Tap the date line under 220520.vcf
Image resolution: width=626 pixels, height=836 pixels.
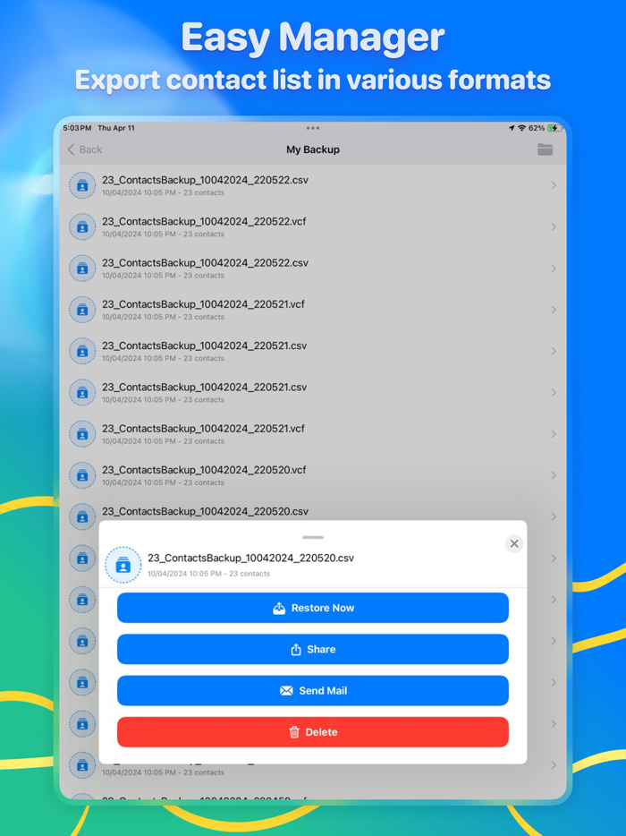click(x=163, y=482)
